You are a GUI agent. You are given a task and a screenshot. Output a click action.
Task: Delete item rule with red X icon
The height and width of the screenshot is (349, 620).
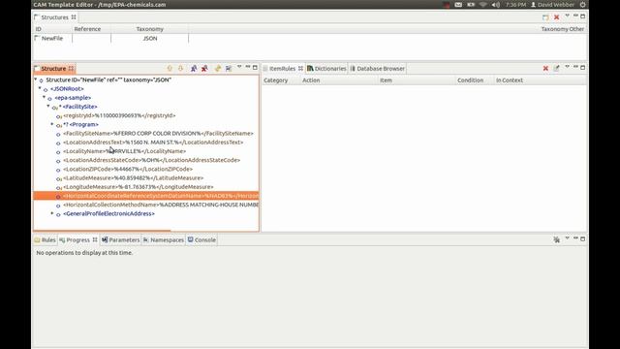point(545,68)
